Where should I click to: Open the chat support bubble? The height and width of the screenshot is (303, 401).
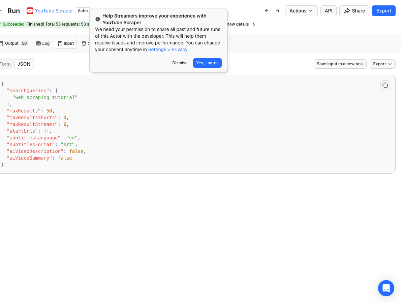tap(386, 288)
